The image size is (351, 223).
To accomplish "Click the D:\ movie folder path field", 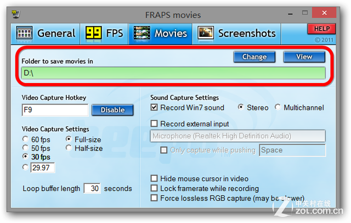I will pyautogui.click(x=173, y=73).
